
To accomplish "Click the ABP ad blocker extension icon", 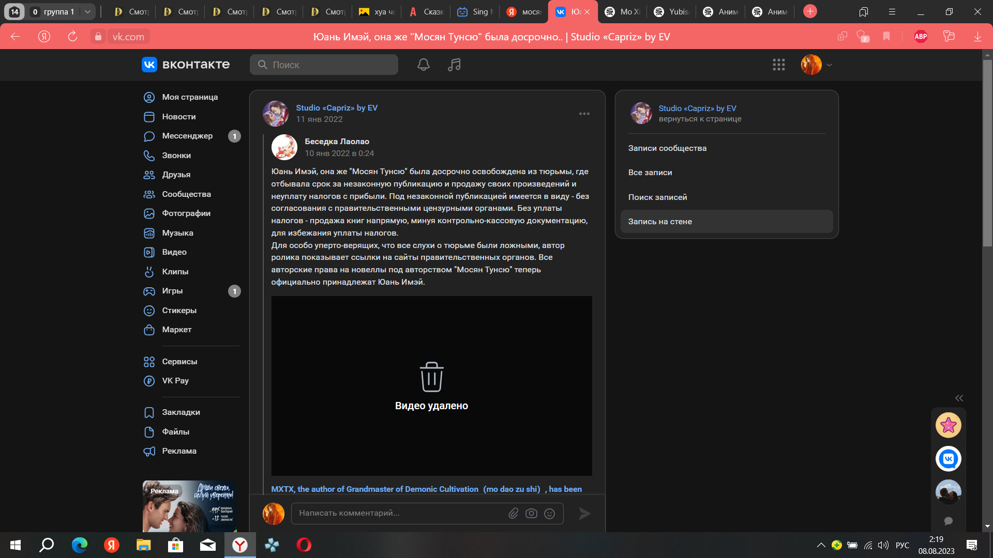I will coord(921,36).
